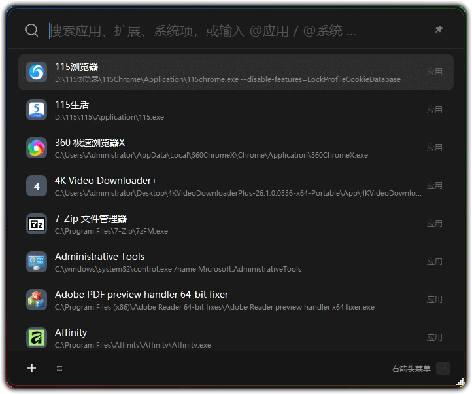Select Adobe PDF preview handler 64-bit fixer title

point(141,295)
